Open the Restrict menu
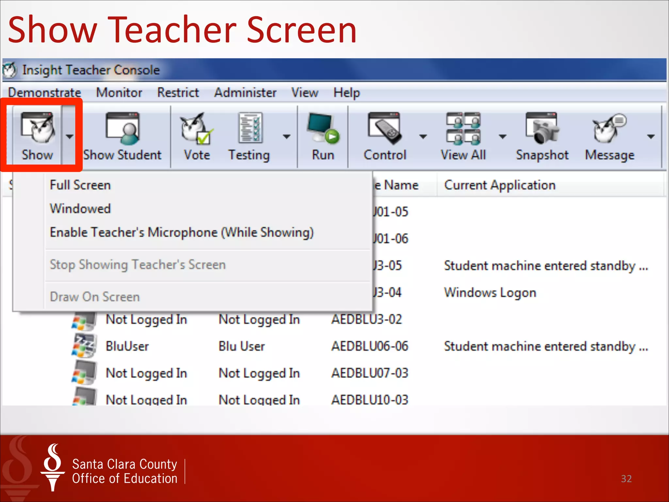The height and width of the screenshot is (502, 669). (x=178, y=92)
